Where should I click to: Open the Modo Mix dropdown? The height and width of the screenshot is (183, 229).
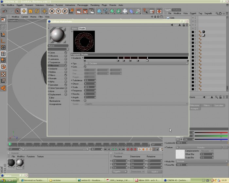tap(202, 161)
